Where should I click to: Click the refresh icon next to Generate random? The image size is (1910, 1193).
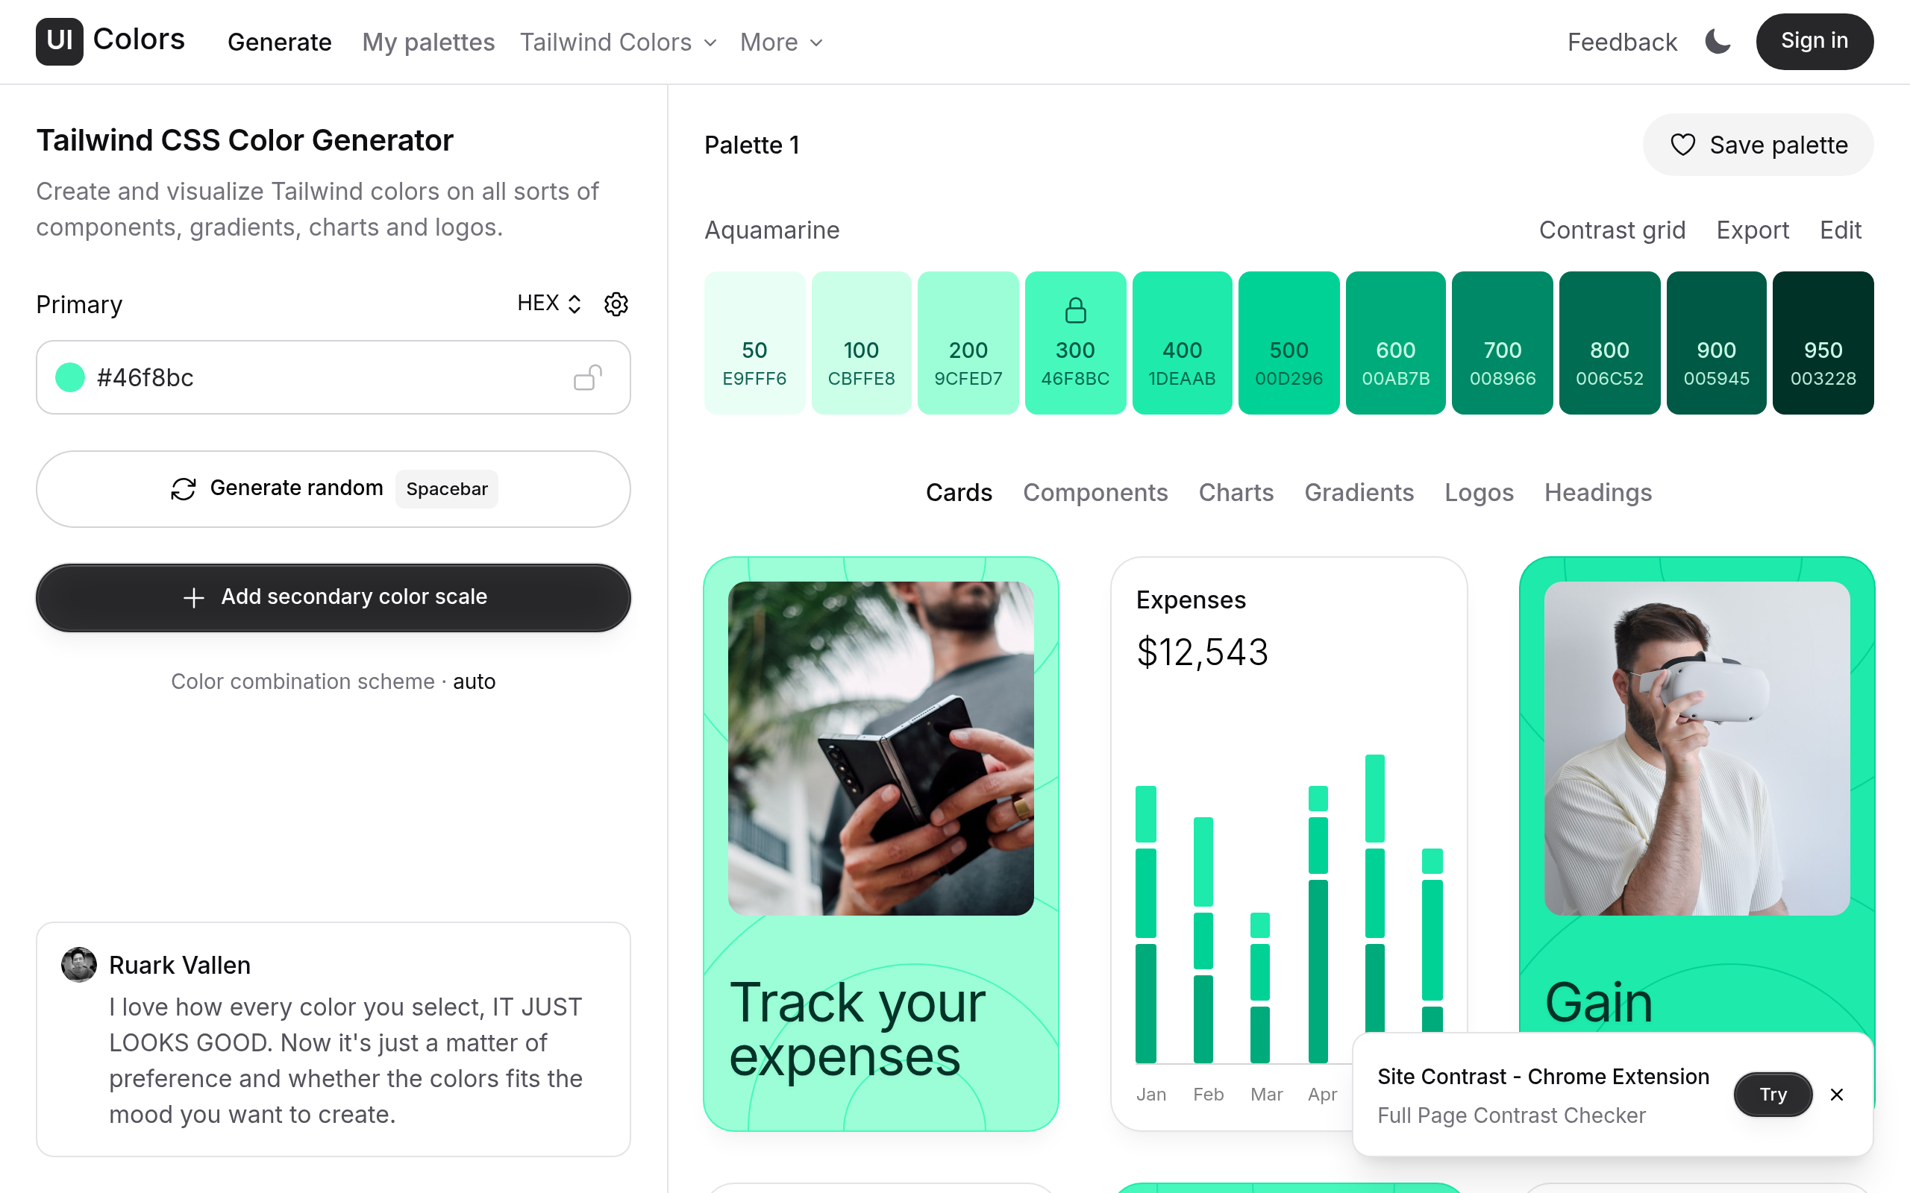point(183,488)
